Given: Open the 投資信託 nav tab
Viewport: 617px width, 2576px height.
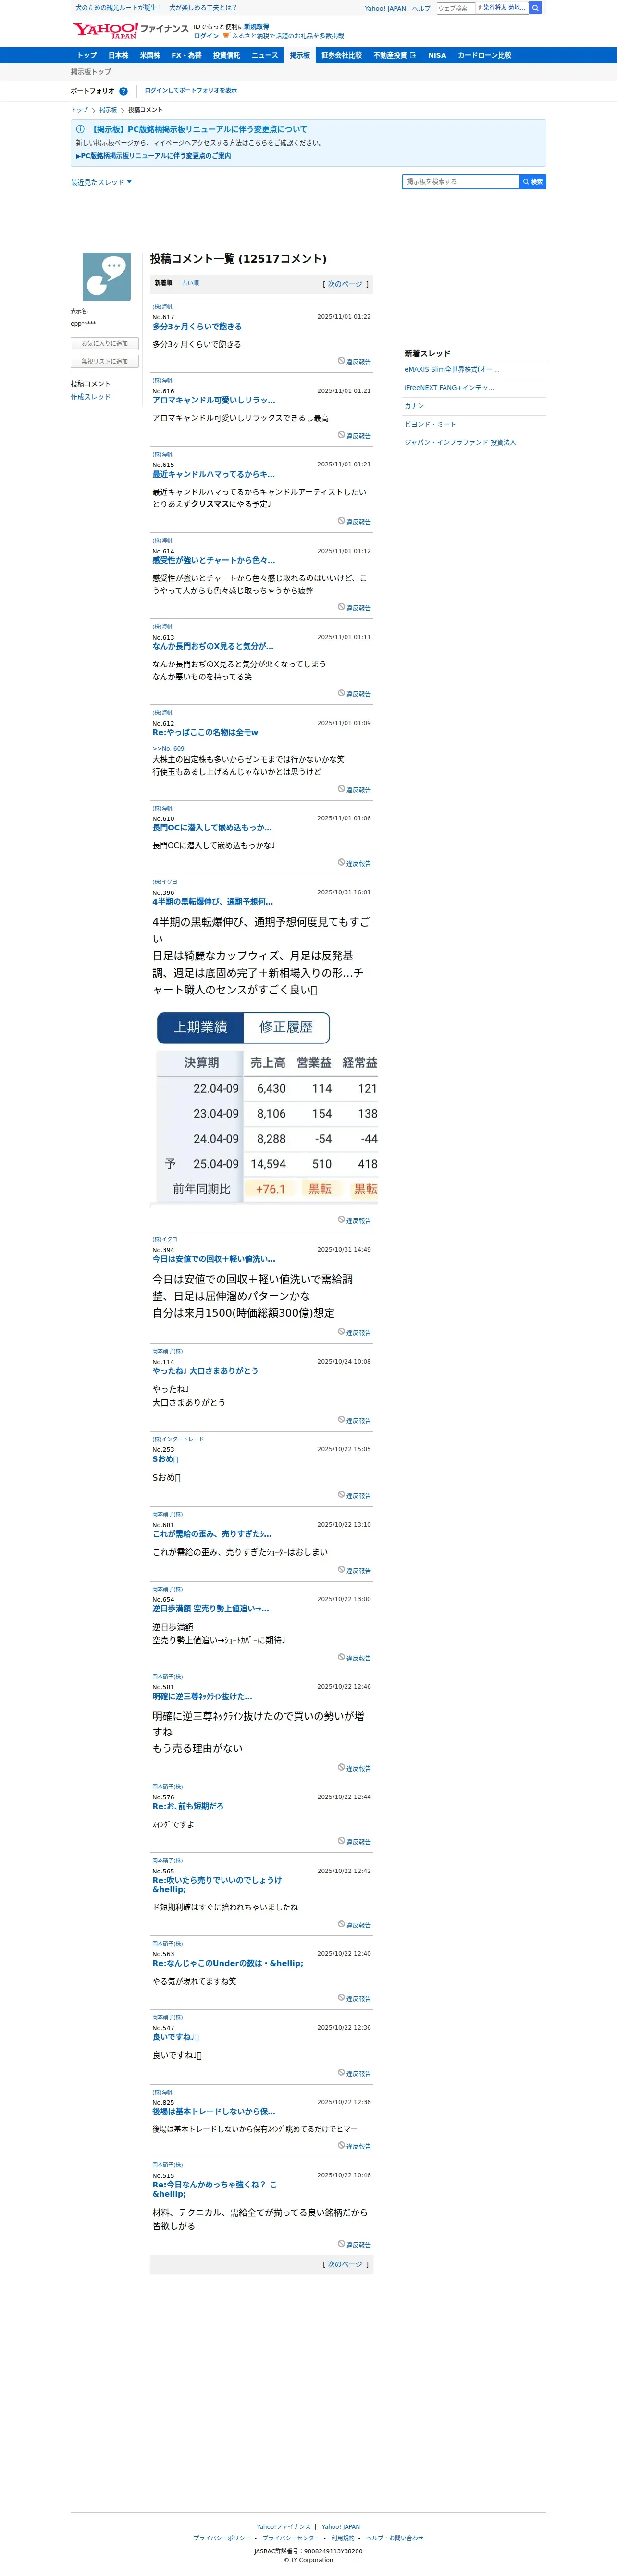Looking at the screenshot, I should coord(226,56).
